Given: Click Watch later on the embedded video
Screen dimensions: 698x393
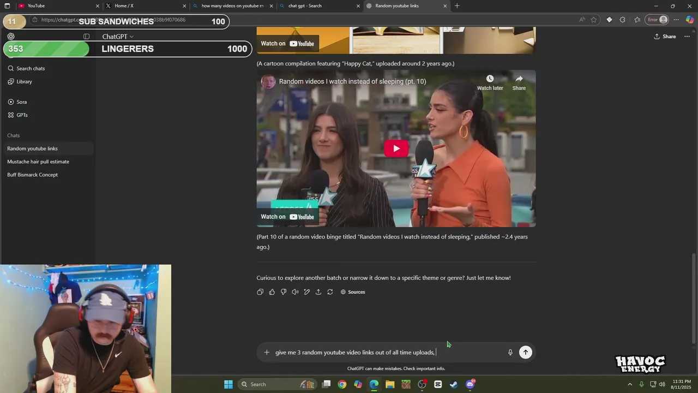Looking at the screenshot, I should tap(490, 82).
